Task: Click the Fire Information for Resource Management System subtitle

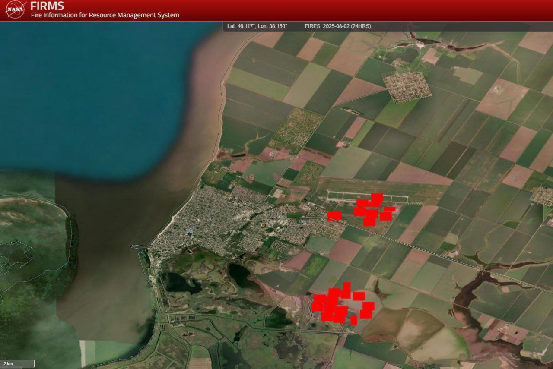Action: tap(105, 15)
